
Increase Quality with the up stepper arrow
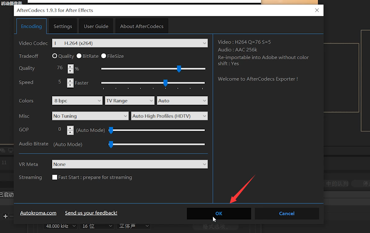tap(70, 66)
